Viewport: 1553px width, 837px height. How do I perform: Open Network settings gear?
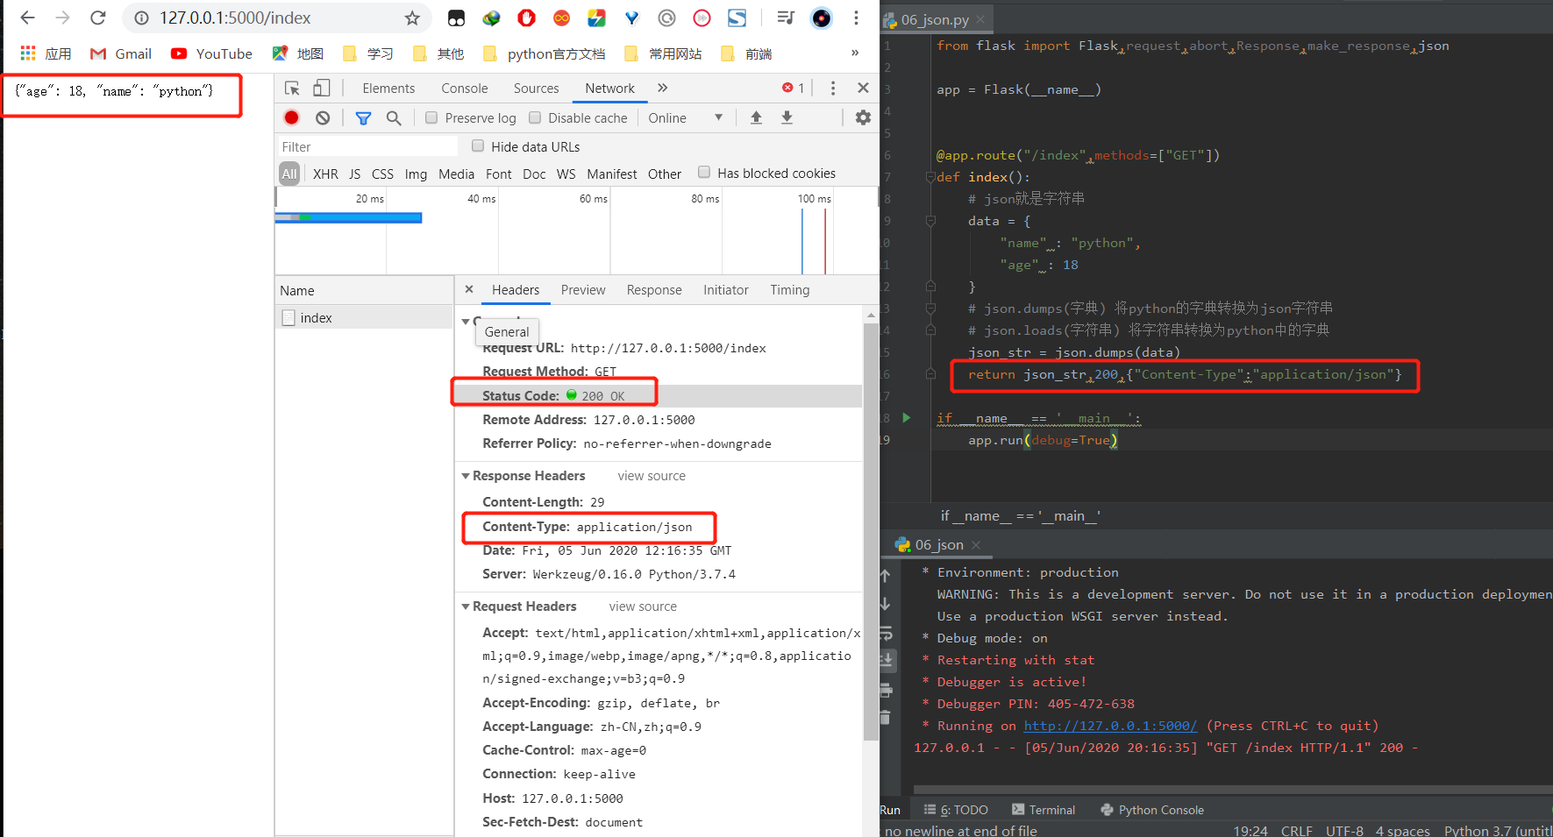(x=863, y=117)
